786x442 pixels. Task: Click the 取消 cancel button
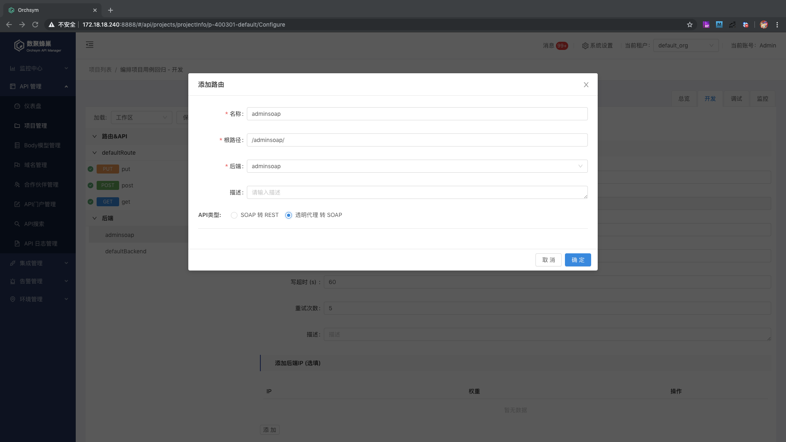click(548, 260)
